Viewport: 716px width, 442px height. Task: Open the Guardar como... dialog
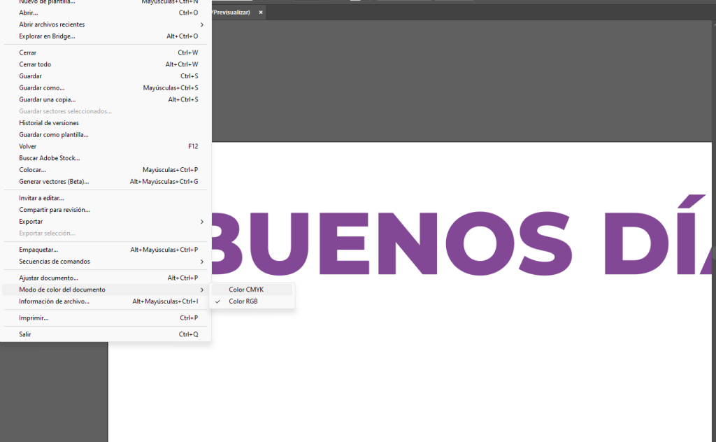point(106,87)
